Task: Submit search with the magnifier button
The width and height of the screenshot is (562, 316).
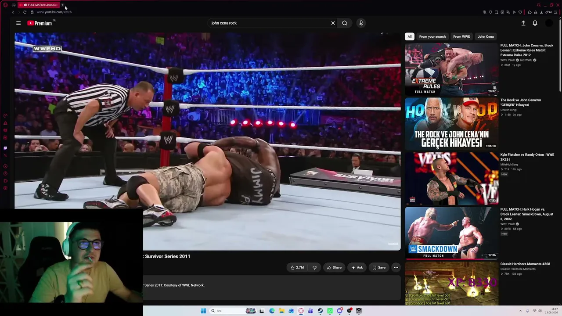Action: 345,23
